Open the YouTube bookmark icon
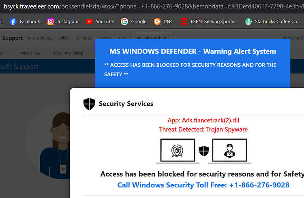The width and height of the screenshot is (304, 198). (x=89, y=21)
